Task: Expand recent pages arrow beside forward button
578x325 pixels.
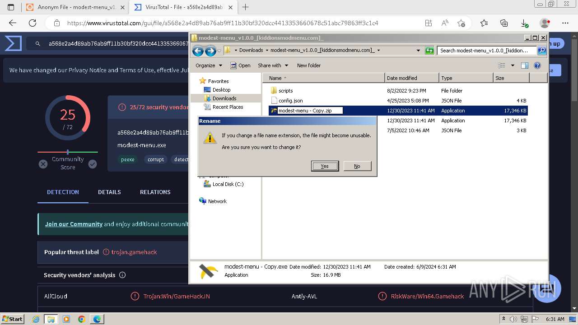Action: pos(219,51)
